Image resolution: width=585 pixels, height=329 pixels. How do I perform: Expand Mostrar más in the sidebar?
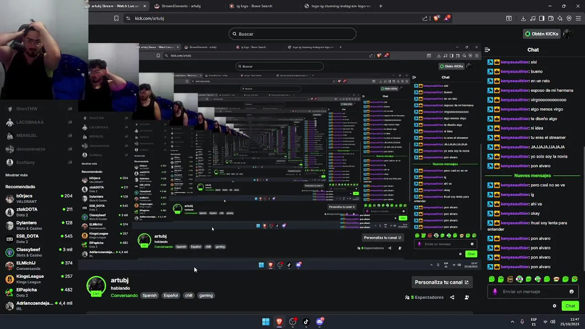(16, 175)
